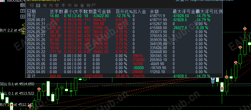Select the 2026.05.31 date row

(36, 24)
